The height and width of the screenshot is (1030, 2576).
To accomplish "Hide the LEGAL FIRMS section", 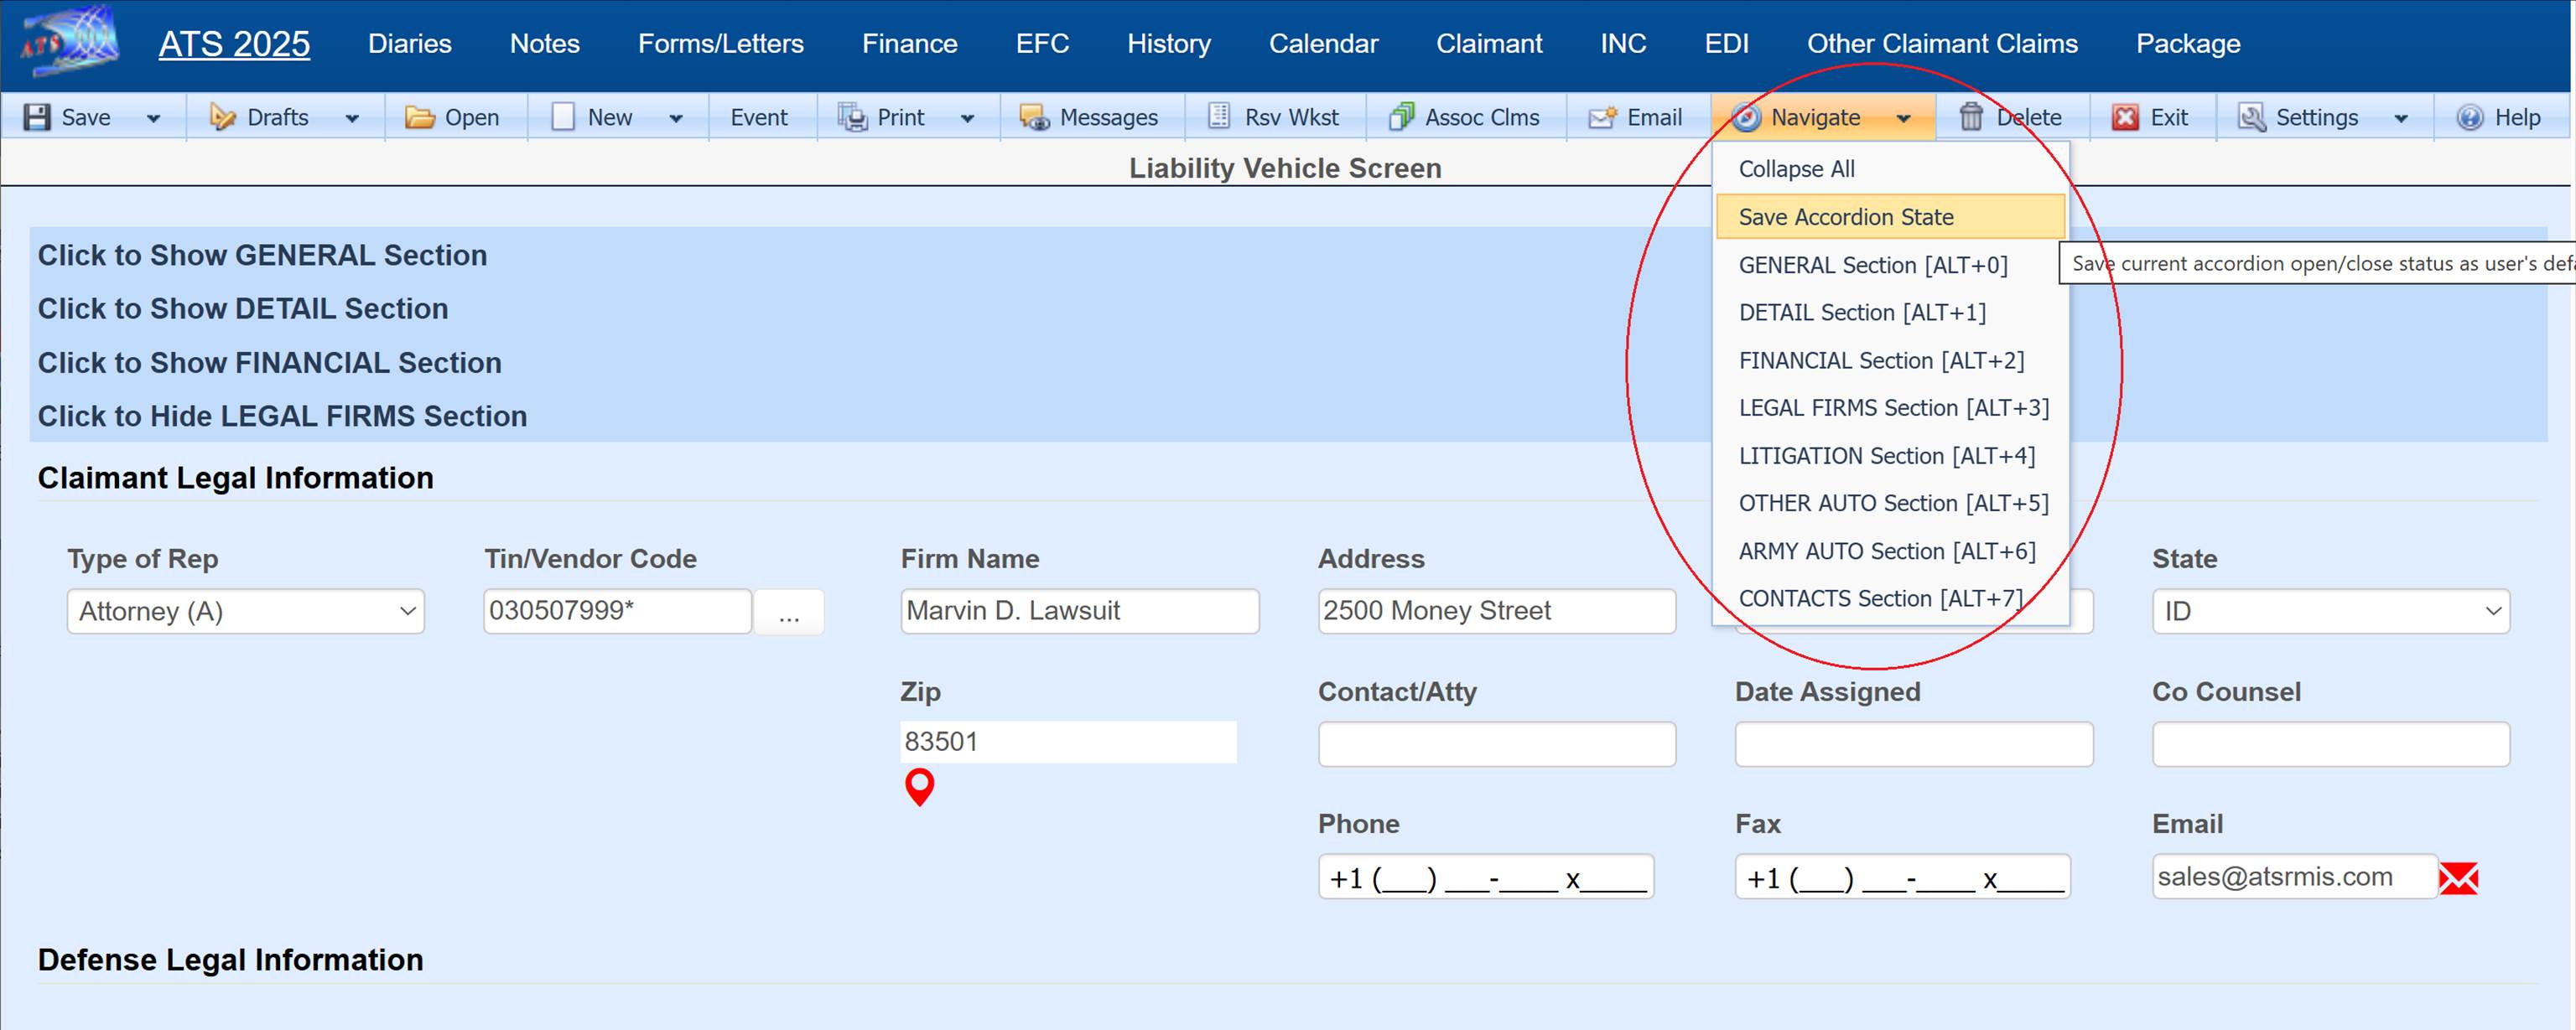I will coord(282,416).
